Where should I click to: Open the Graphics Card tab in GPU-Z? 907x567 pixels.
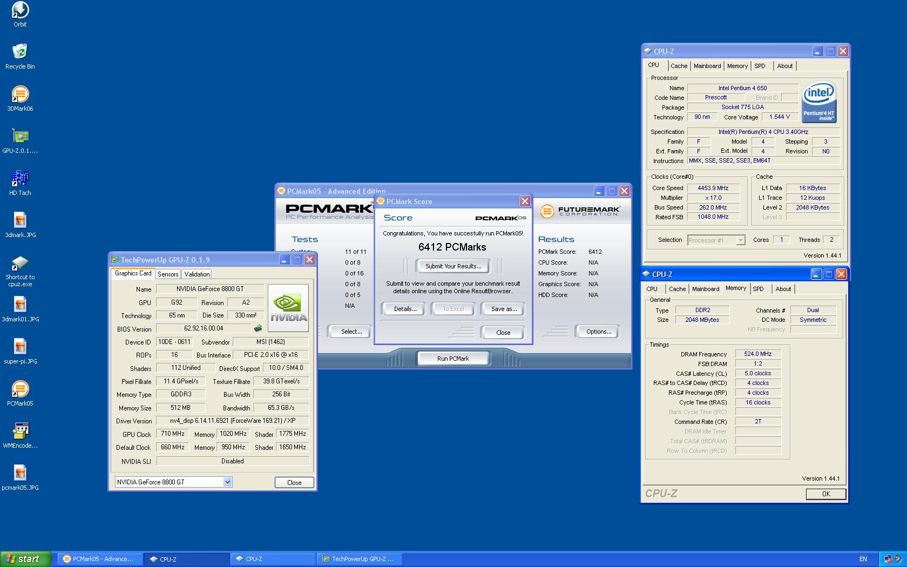click(x=133, y=273)
